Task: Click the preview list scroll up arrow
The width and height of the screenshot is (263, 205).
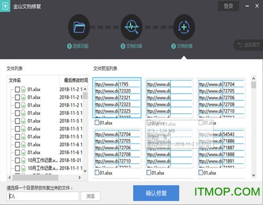Action: click(254, 78)
